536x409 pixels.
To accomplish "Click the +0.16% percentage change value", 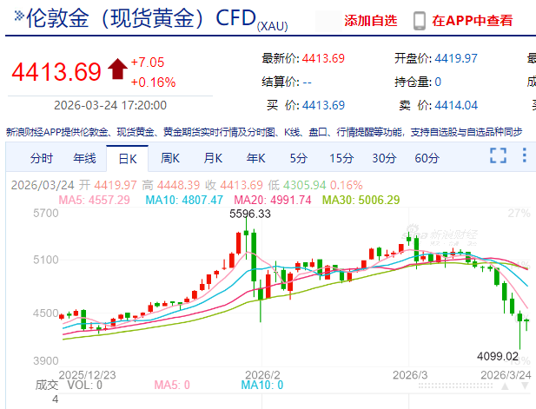I will click(153, 82).
